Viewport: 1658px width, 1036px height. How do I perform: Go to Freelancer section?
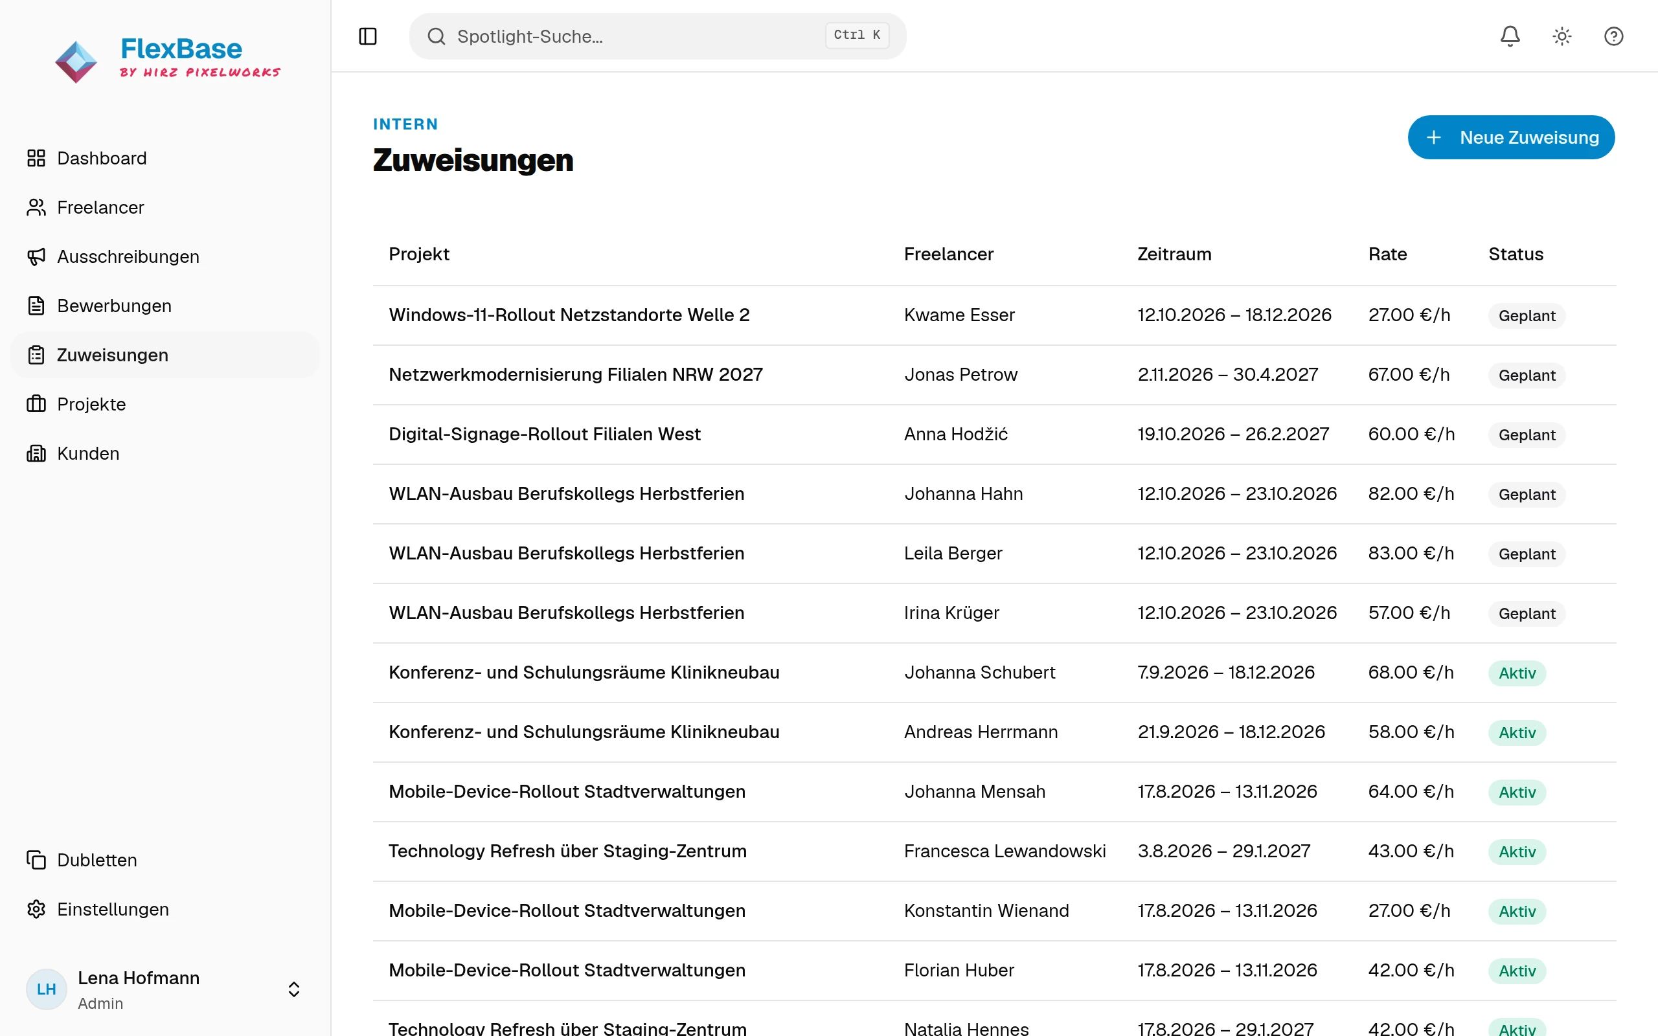click(x=165, y=208)
